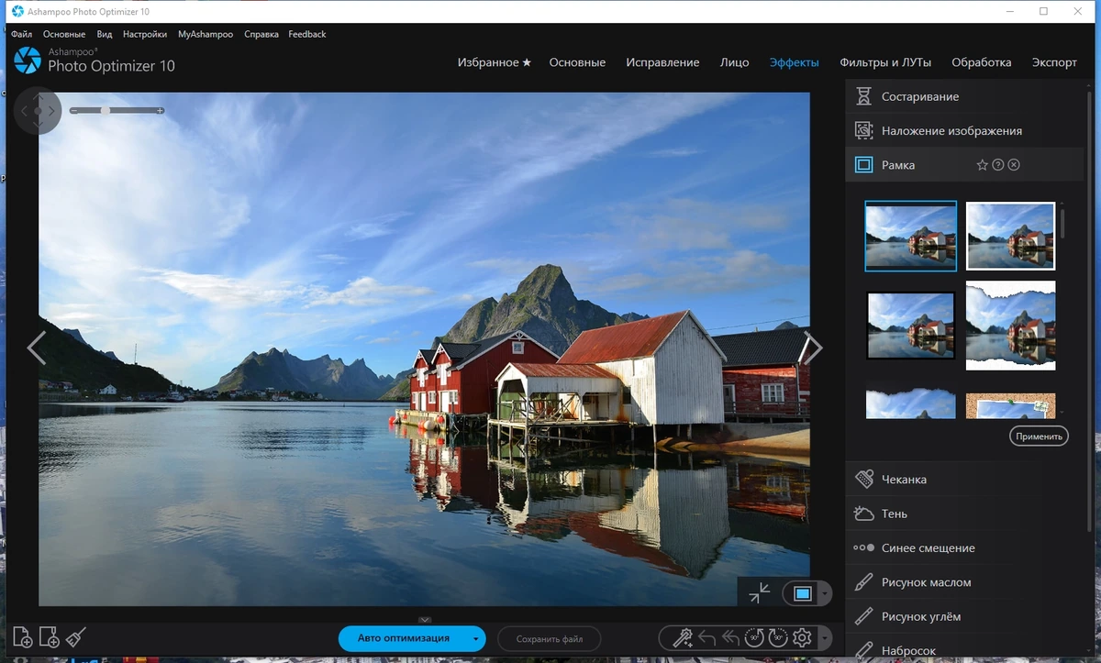
Task: Switch to the Исправление tab
Action: [662, 62]
